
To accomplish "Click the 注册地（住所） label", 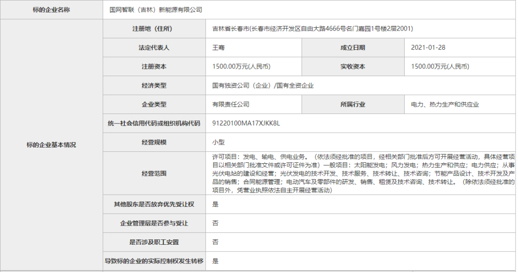I will point(154,29).
